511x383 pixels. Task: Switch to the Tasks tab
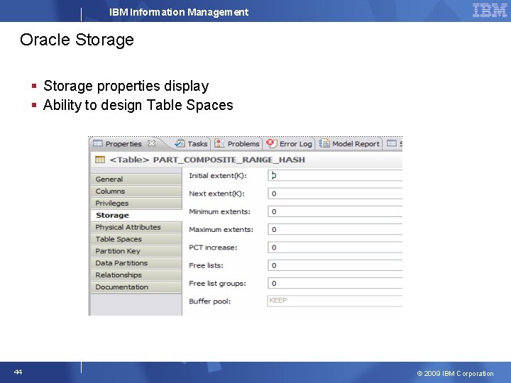coord(192,143)
